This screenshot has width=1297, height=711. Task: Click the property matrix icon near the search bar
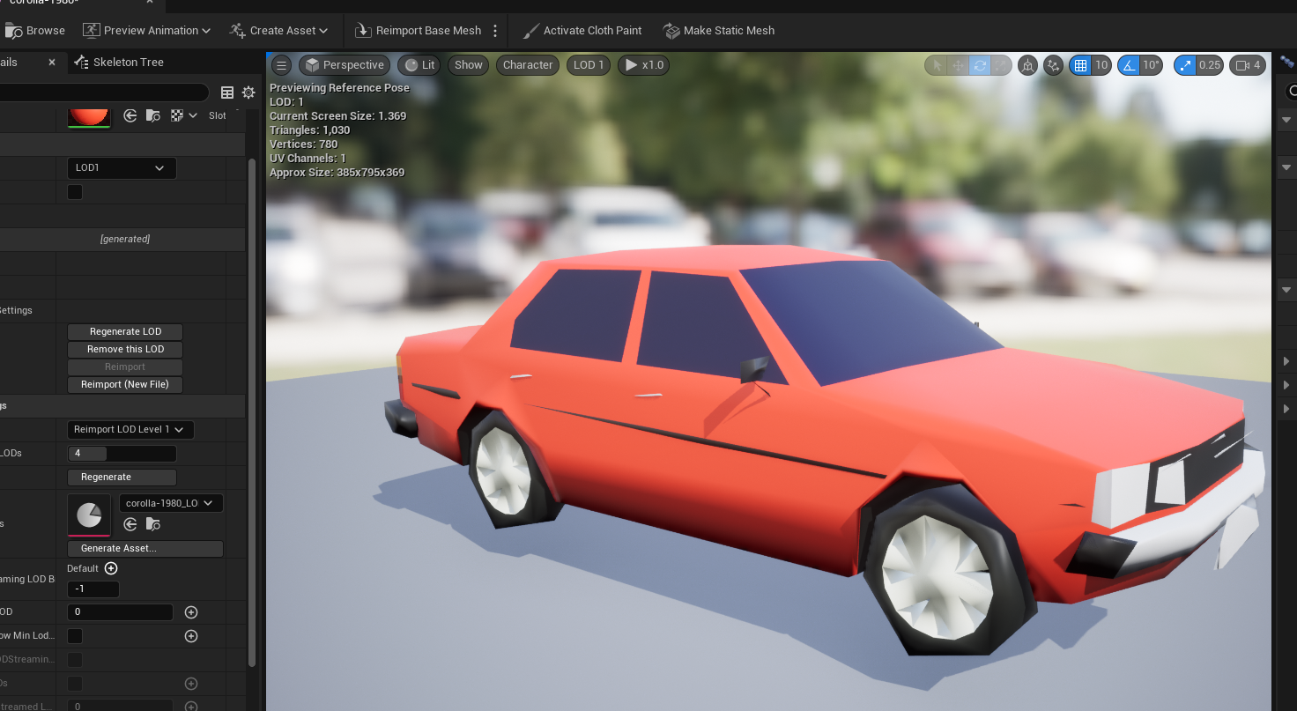[227, 93]
